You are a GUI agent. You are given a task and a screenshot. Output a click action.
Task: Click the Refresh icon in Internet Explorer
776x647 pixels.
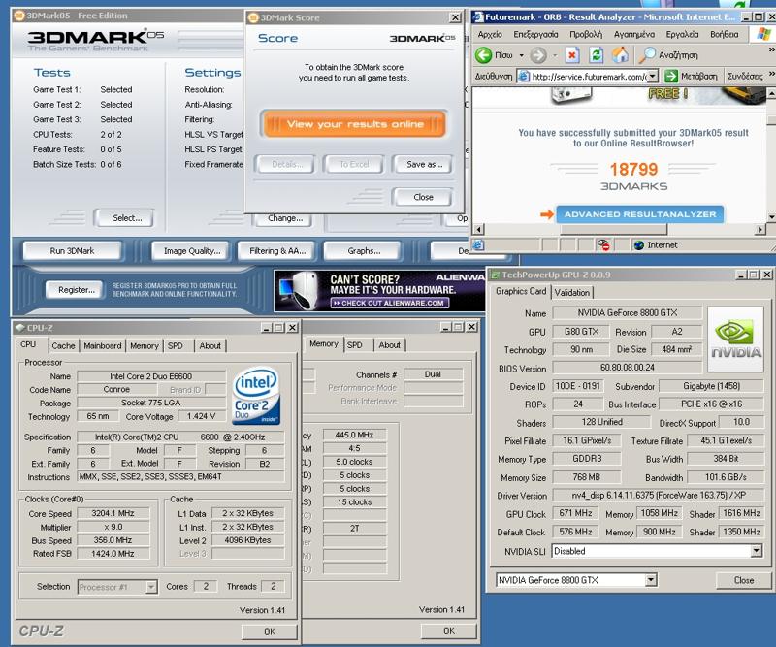pyautogui.click(x=597, y=55)
